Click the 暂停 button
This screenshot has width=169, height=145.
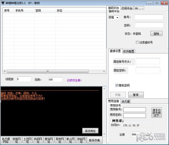tap(136, 95)
